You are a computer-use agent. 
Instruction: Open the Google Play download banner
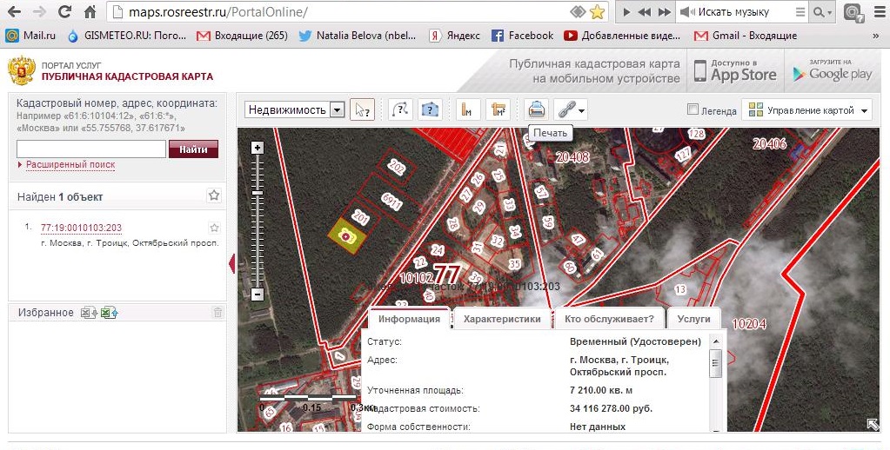833,72
